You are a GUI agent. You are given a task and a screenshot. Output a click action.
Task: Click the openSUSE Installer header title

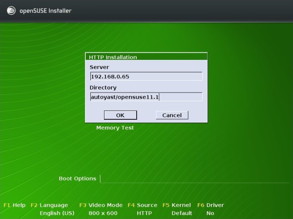point(45,11)
